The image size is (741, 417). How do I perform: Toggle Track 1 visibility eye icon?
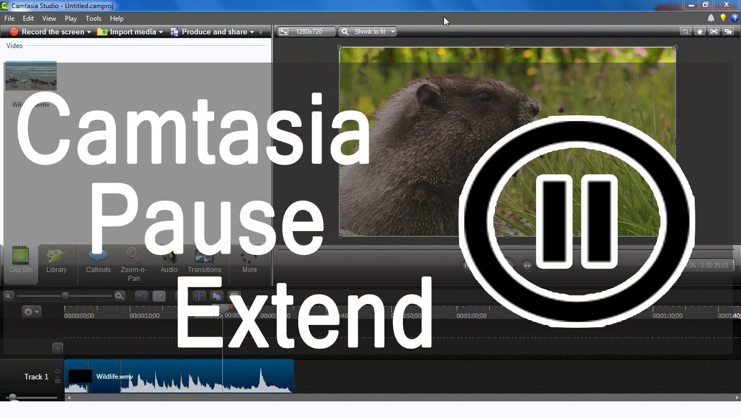[57, 372]
